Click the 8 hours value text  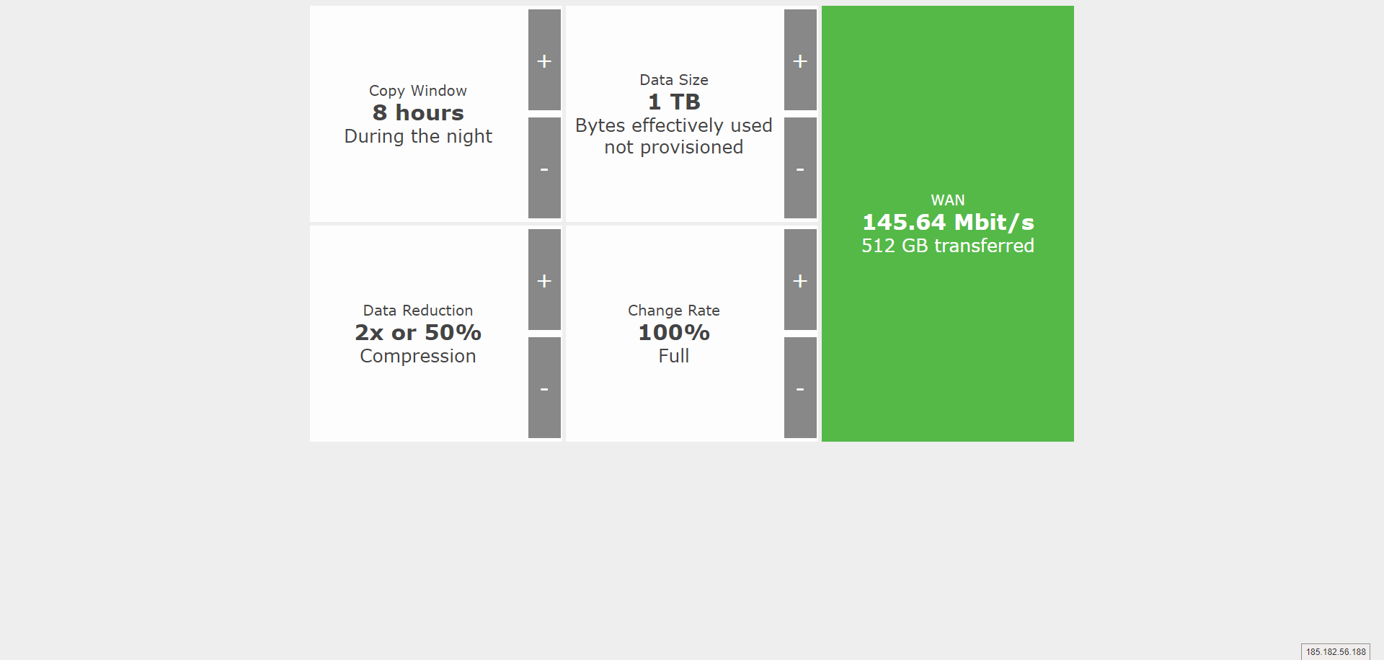click(x=418, y=113)
